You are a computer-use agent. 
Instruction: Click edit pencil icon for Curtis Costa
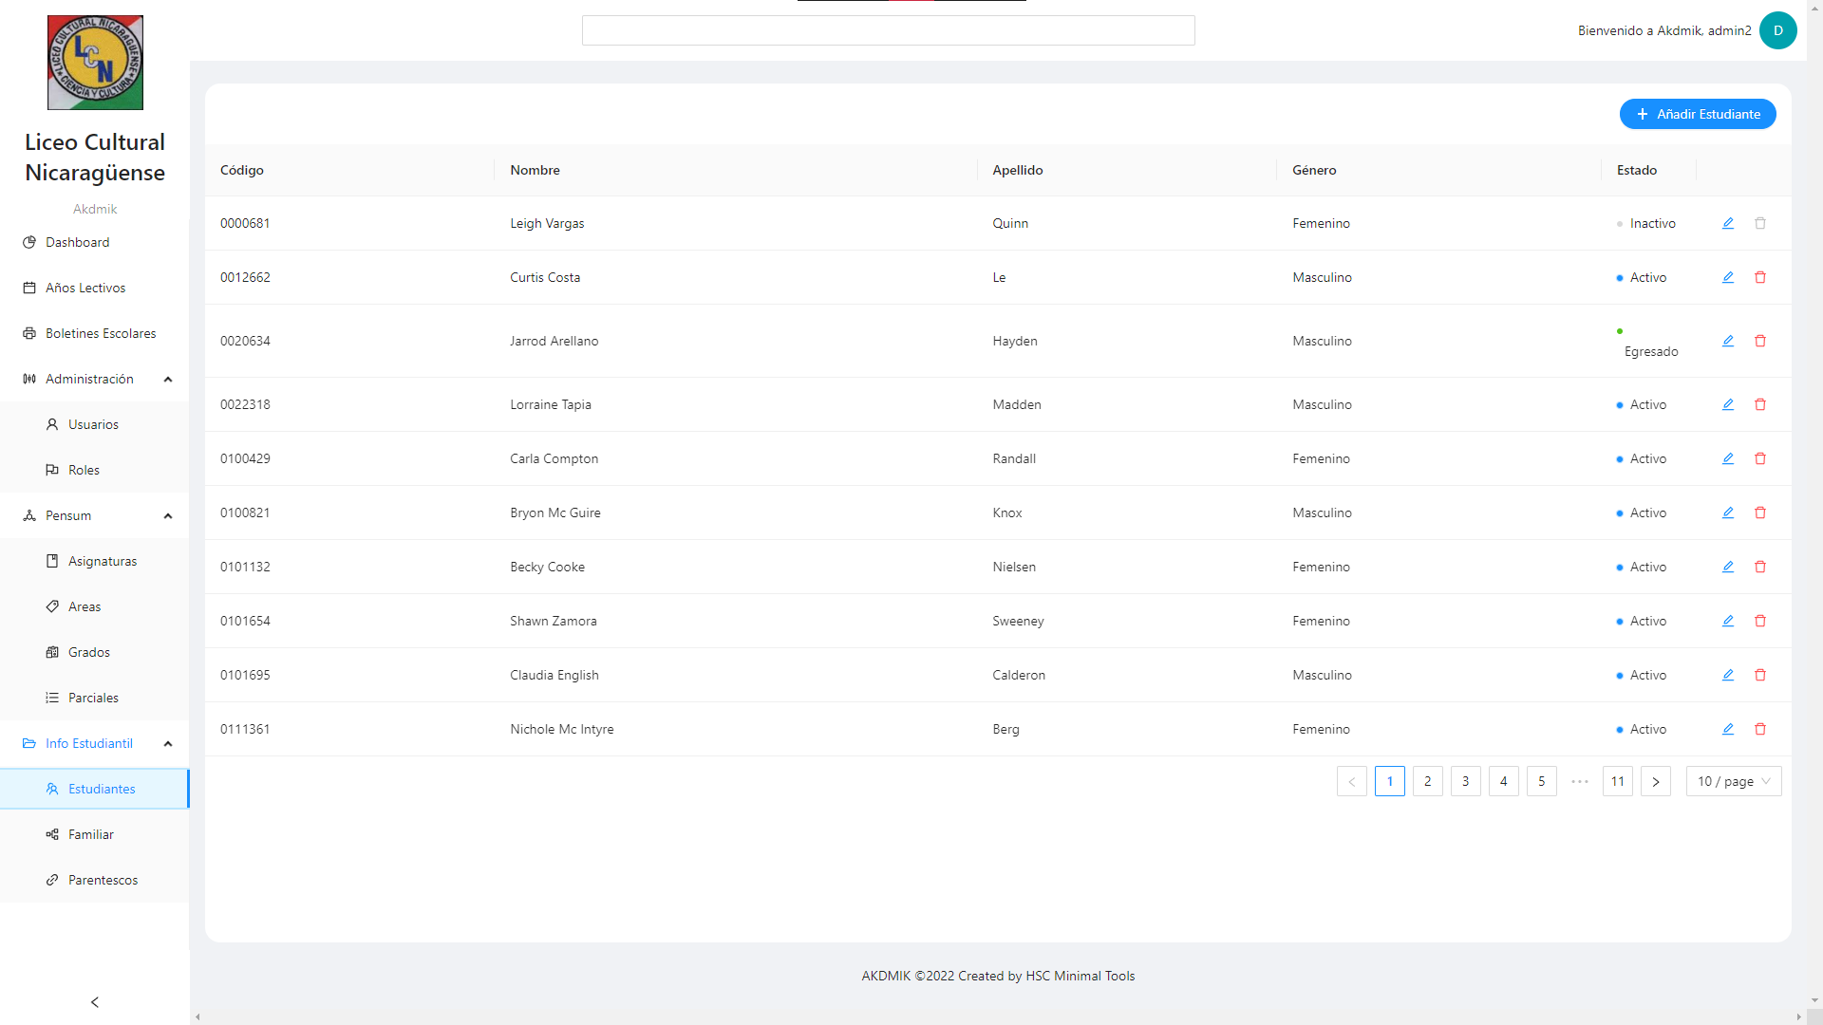point(1728,277)
